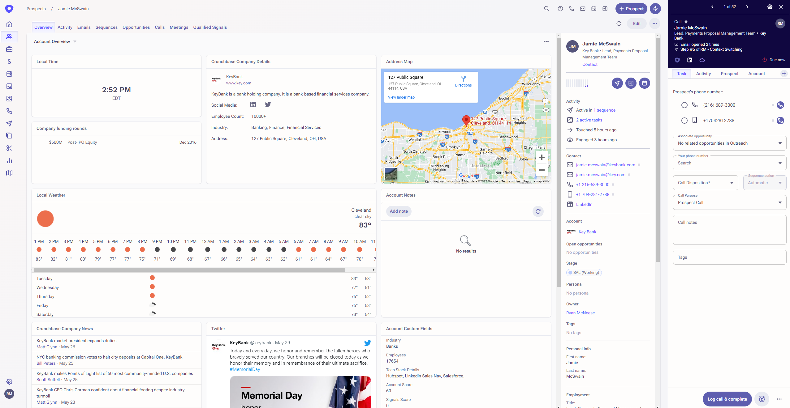Zoom in on the address map
This screenshot has height=408, width=790.
pyautogui.click(x=542, y=158)
